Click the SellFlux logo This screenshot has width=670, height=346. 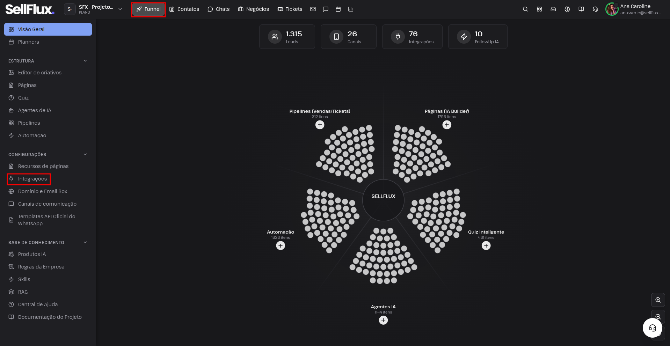[30, 9]
